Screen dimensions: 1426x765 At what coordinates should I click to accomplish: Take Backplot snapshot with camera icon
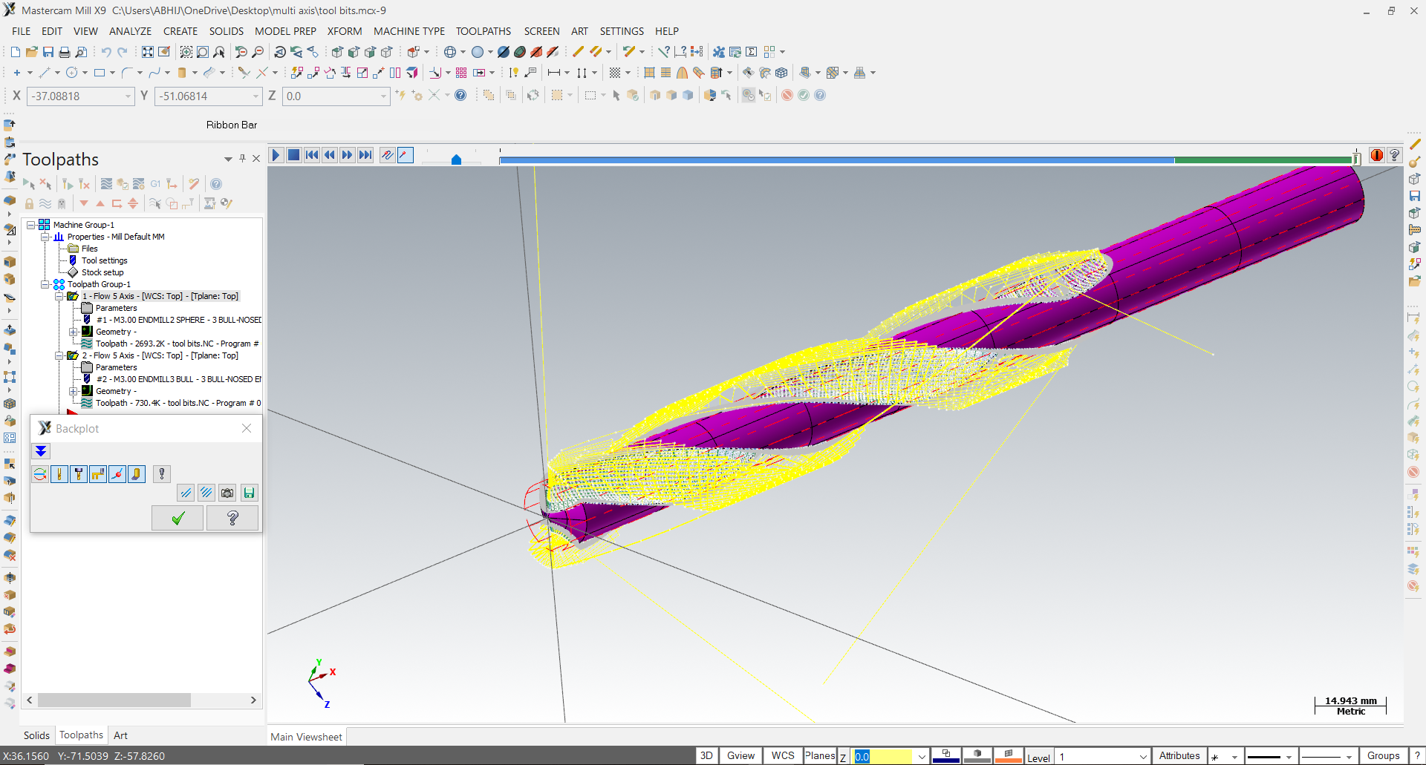[228, 493]
